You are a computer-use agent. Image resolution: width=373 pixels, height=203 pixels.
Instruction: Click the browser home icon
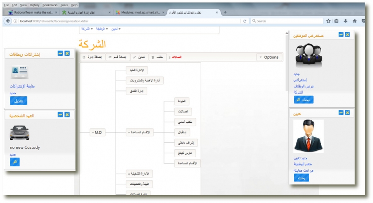tap(354, 21)
